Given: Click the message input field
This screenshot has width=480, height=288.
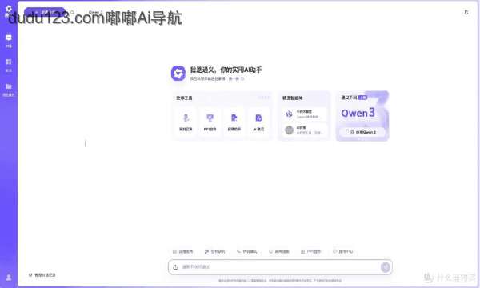Looking at the screenshot, I should [278, 267].
